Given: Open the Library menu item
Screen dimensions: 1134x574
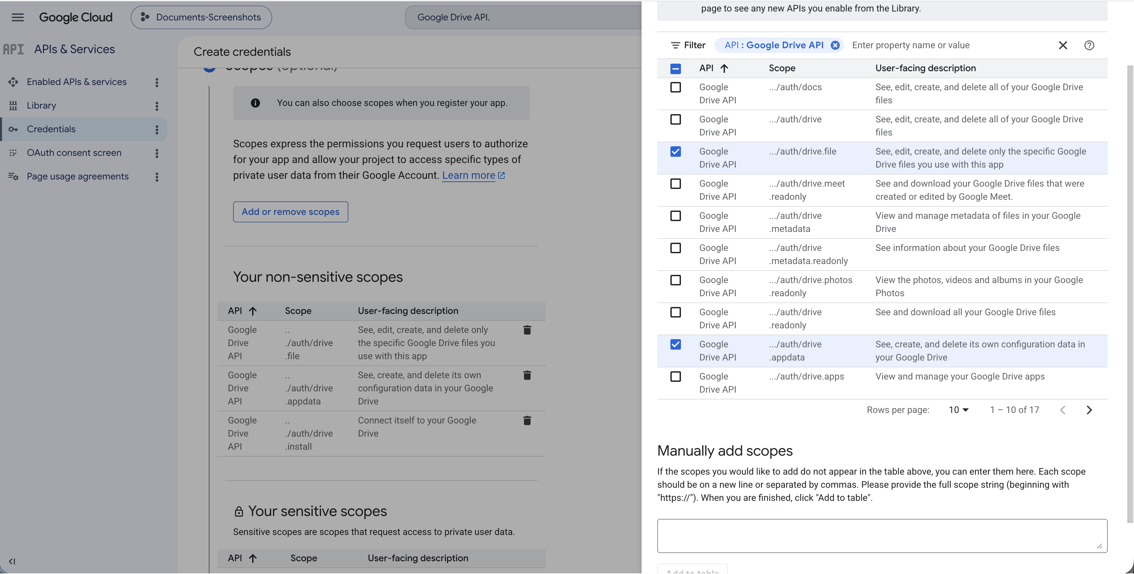Looking at the screenshot, I should 41,106.
